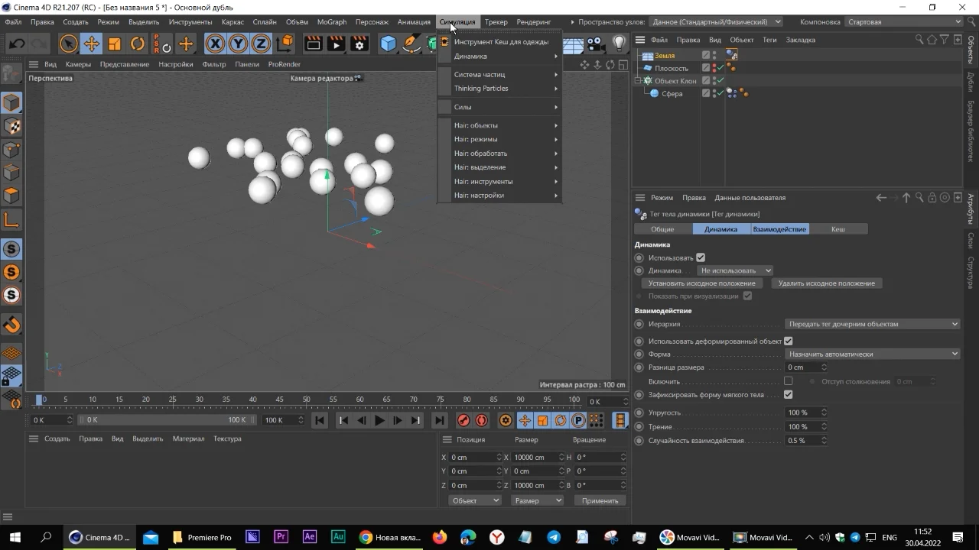The image size is (979, 550).
Task: Toggle Point Level Animation dots icon
Action: (596, 420)
